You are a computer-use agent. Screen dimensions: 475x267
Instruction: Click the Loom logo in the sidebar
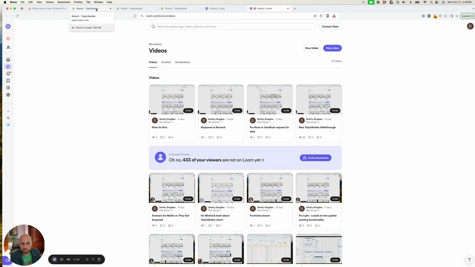8,26
